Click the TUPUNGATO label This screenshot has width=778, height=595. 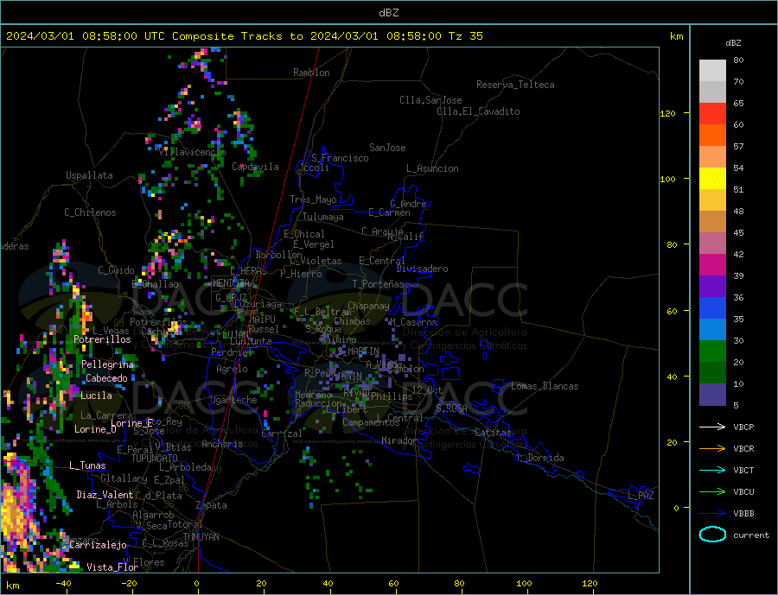point(155,459)
